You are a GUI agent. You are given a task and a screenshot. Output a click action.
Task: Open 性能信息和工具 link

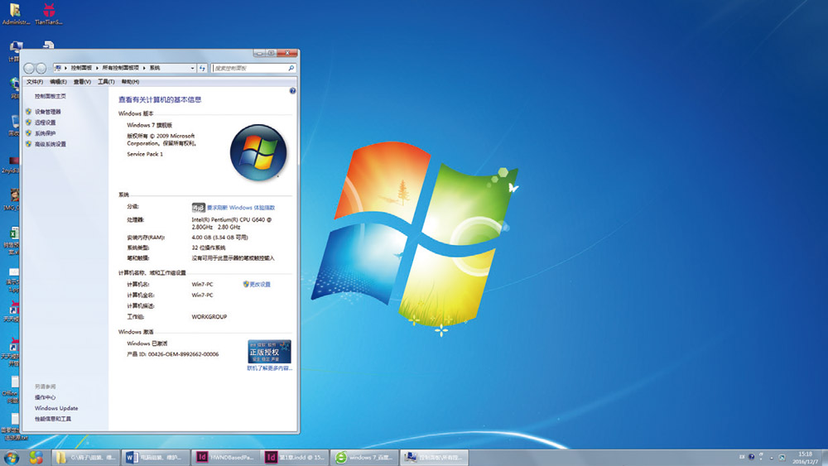point(53,419)
